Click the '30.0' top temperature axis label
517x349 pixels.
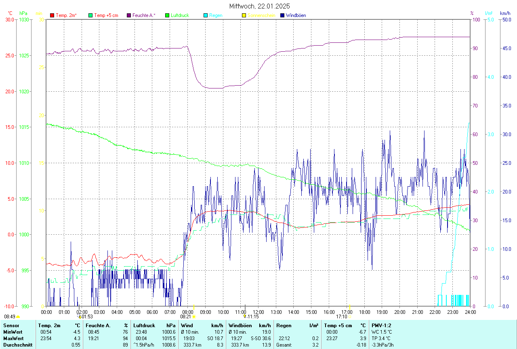pyautogui.click(x=10, y=19)
